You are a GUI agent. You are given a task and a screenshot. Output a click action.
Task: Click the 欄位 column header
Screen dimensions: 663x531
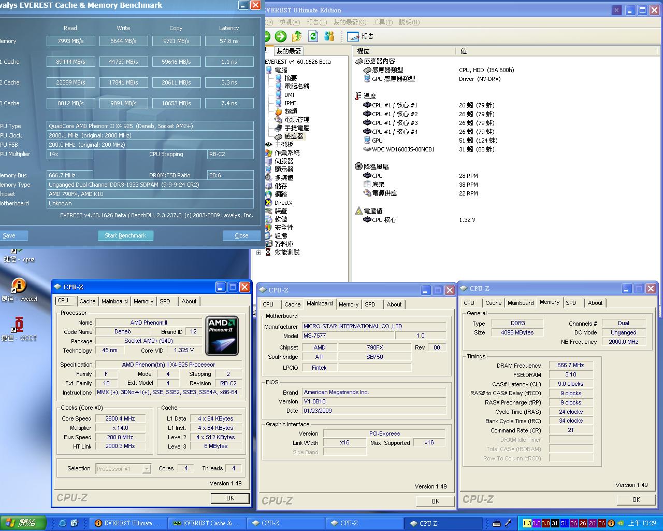404,51
